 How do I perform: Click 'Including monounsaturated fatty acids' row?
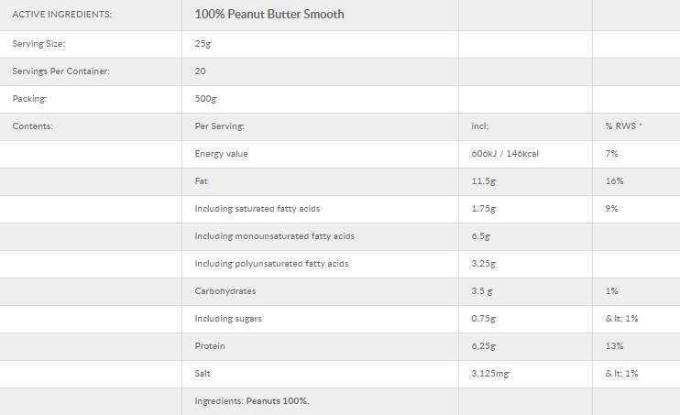click(x=274, y=236)
